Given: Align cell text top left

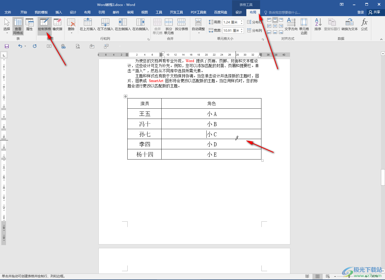Looking at the screenshot, I should [269, 20].
